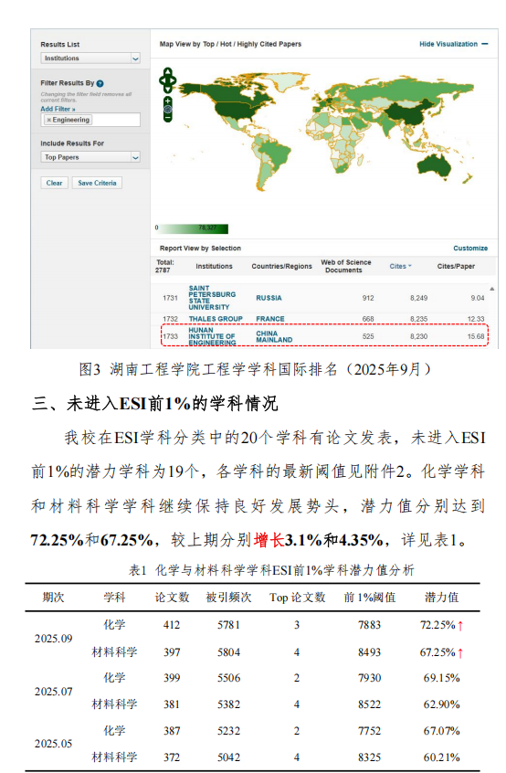Click the Cites/Paper column header
This screenshot has width=506, height=773.
[x=456, y=266]
